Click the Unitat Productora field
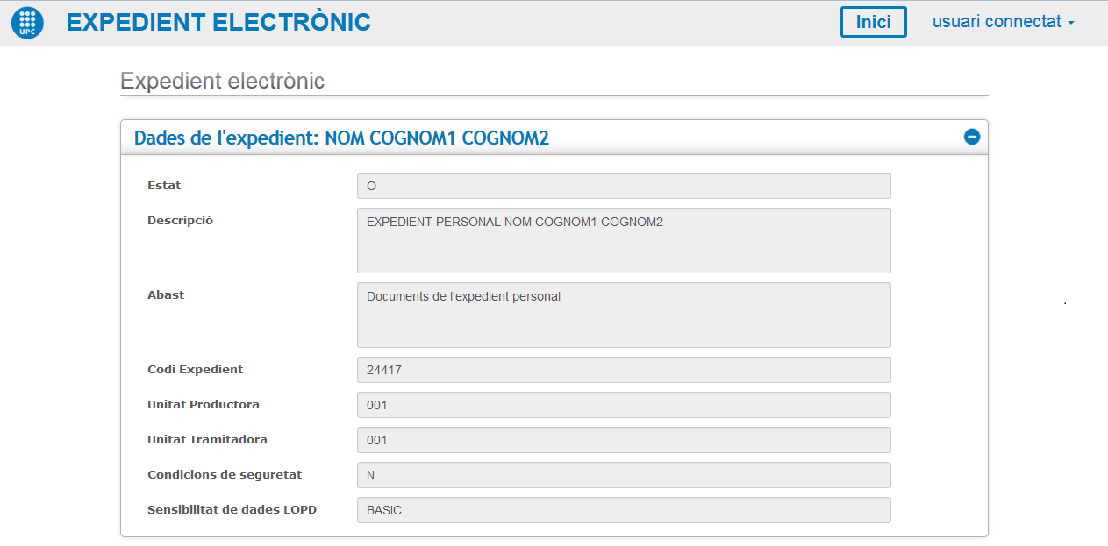The width and height of the screenshot is (1108, 546). [x=623, y=405]
